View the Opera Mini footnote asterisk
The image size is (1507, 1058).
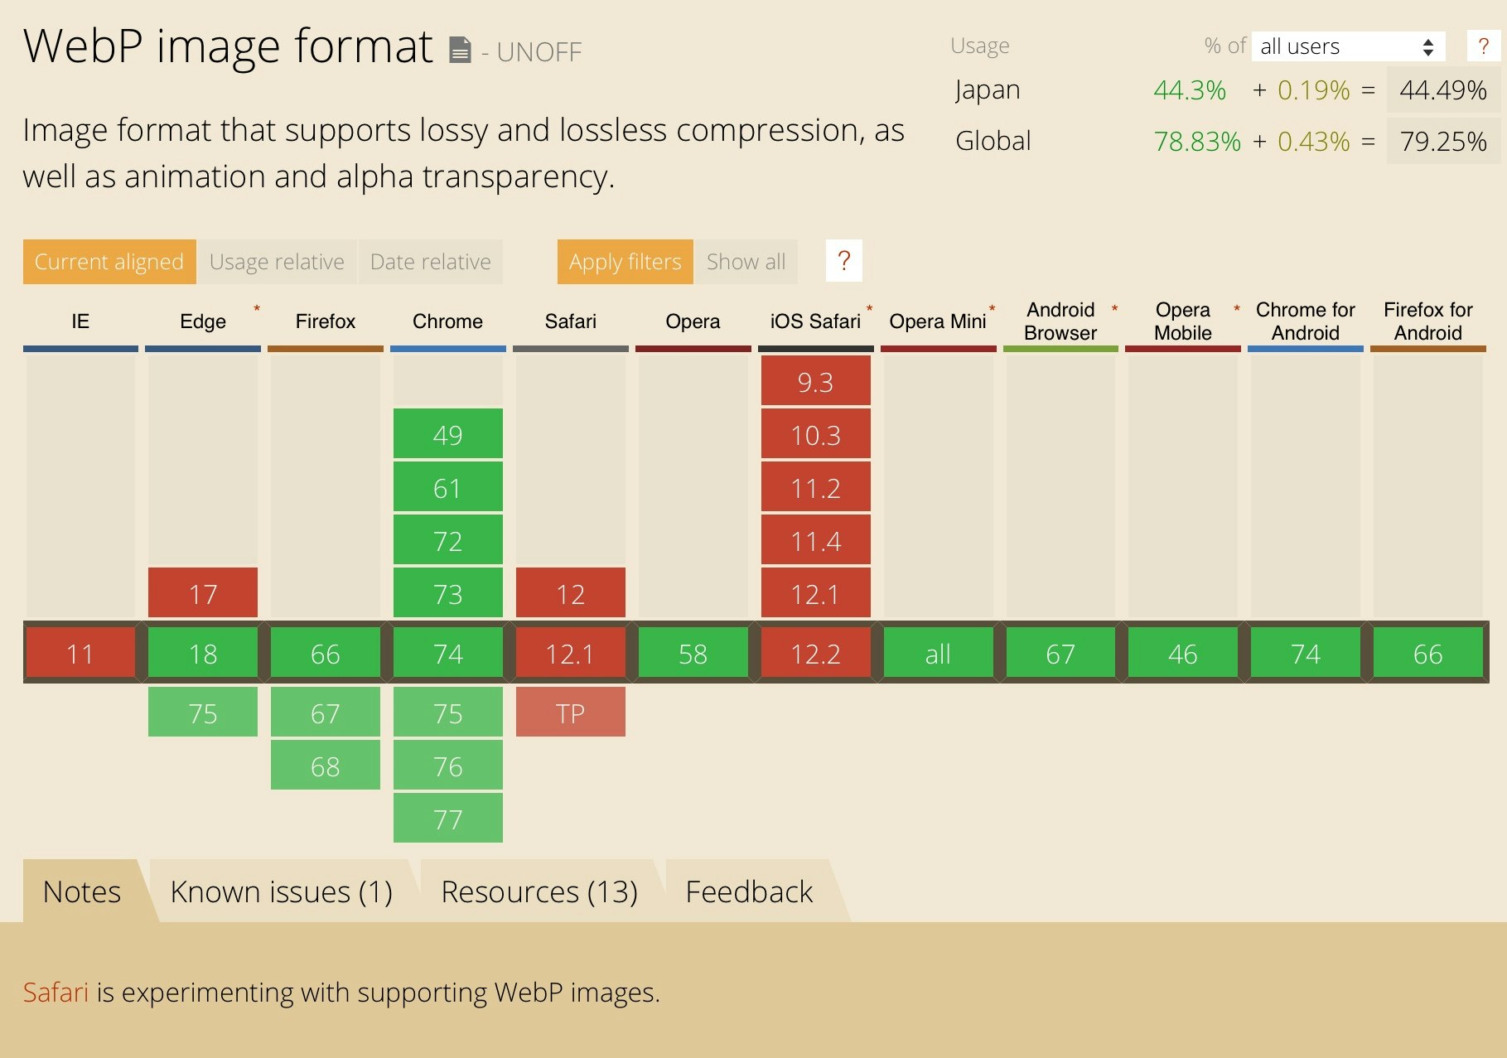point(991,307)
